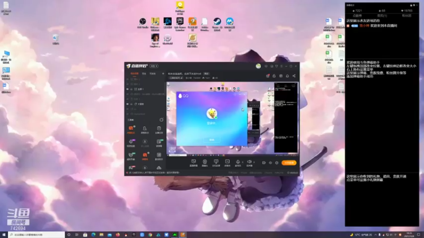Click the camera source icon
The image size is (424, 238).
tap(205, 162)
